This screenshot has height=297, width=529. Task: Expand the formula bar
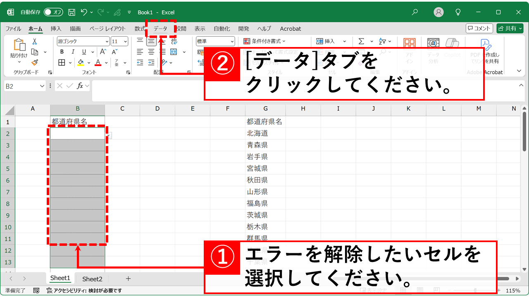click(521, 85)
